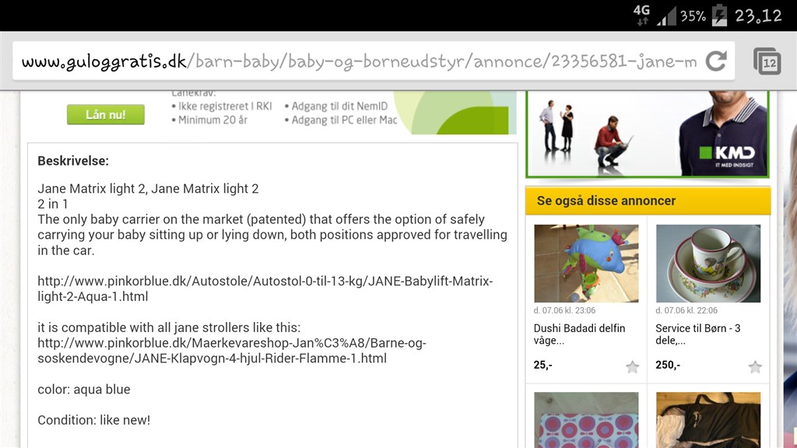Open the "Service til Børn - 3 dele" listing title
Screen dimensions: 797x448
click(698, 334)
